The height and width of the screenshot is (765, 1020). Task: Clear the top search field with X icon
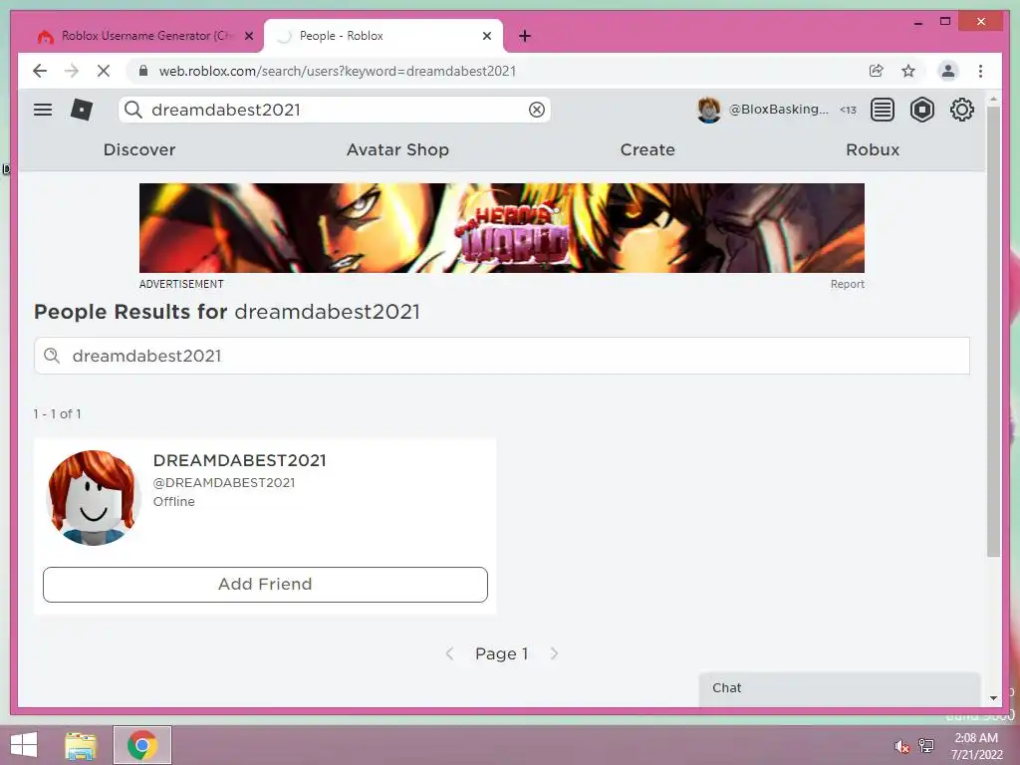[537, 110]
